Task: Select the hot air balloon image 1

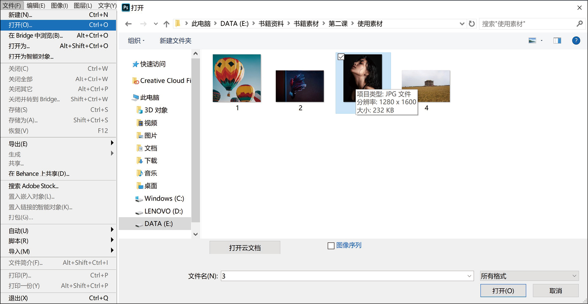Action: (237, 78)
